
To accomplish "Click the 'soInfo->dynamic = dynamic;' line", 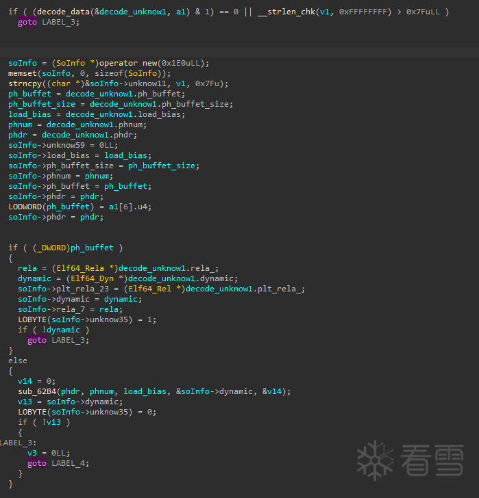I will [79, 299].
